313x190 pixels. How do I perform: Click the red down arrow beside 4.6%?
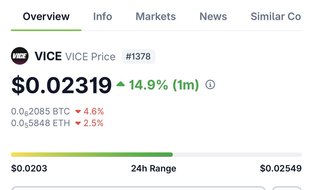(x=78, y=112)
